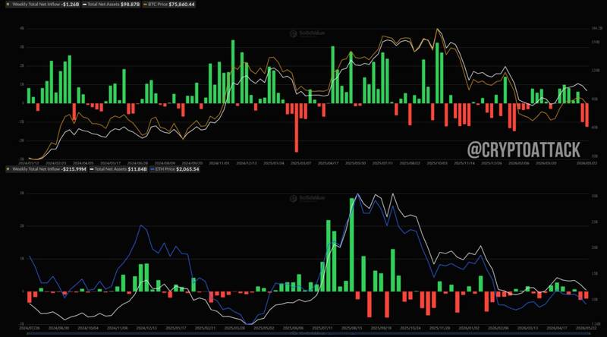Toggle ETH Price $2,065.54 legend entry

click(175, 169)
